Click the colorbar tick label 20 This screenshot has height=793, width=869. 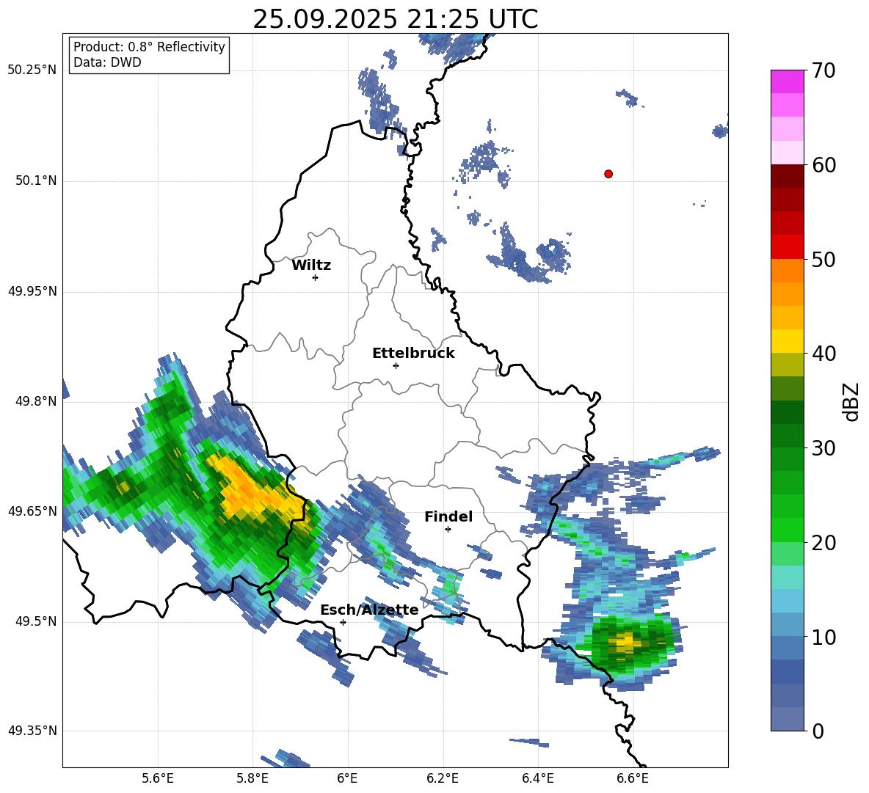[823, 543]
